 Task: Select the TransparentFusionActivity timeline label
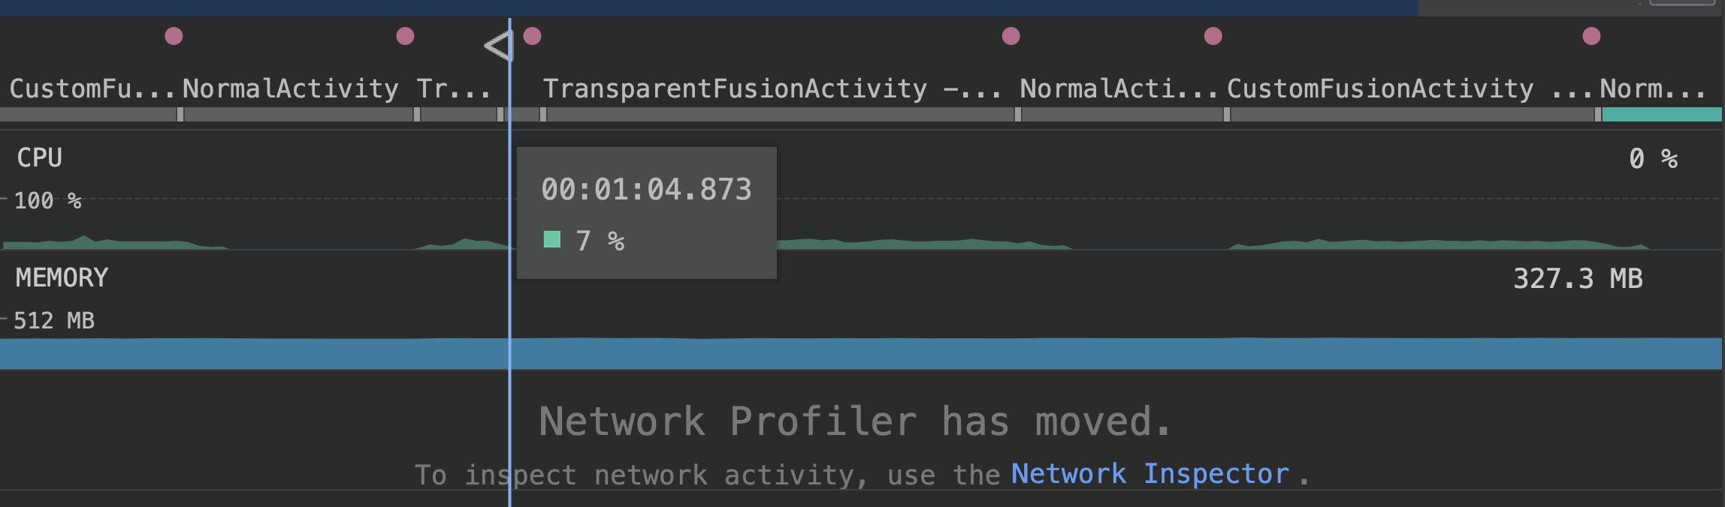(735, 88)
